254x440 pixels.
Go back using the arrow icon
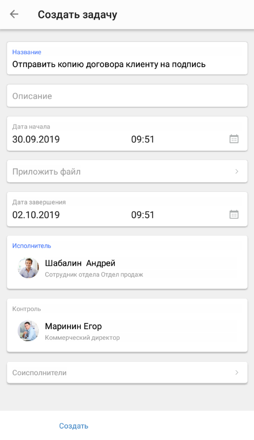(x=14, y=14)
